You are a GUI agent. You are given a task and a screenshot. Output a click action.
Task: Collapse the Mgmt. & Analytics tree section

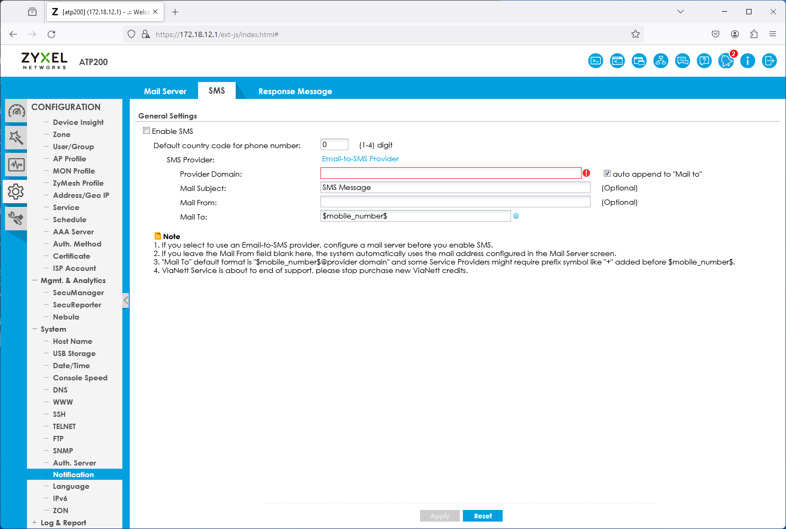pos(34,280)
